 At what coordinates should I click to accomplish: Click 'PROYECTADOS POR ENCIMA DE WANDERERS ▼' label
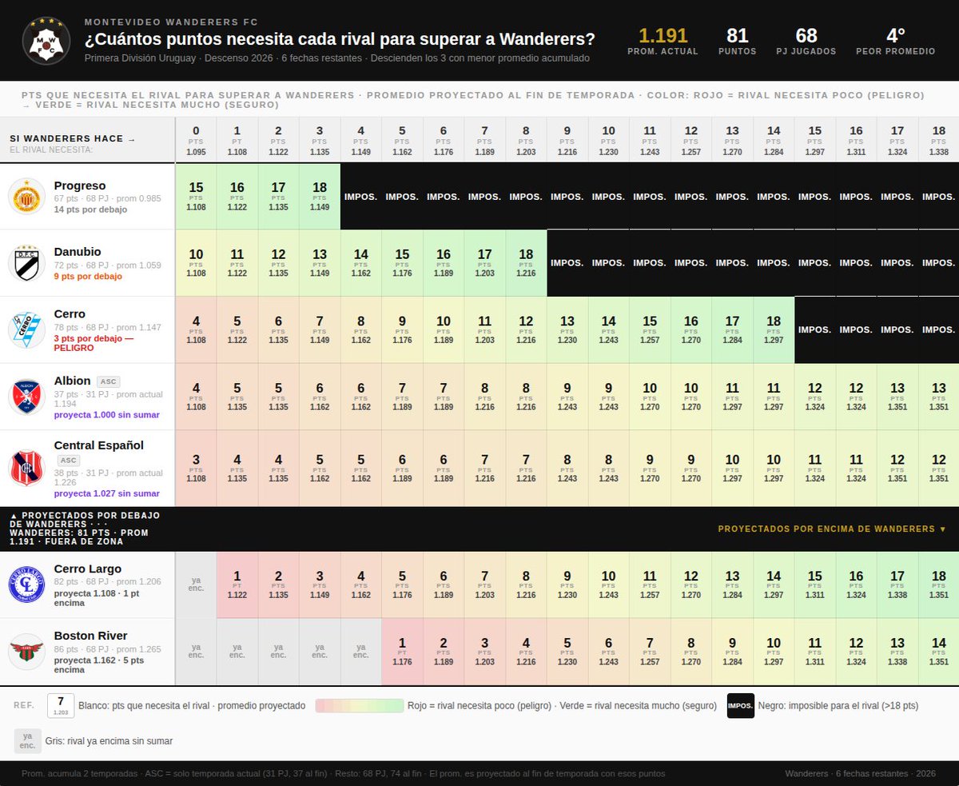coord(832,529)
